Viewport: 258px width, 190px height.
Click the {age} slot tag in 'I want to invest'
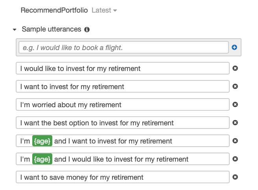pos(42,141)
